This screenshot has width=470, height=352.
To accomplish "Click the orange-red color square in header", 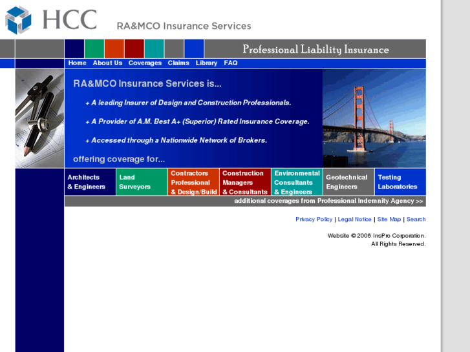I will coord(114,48).
